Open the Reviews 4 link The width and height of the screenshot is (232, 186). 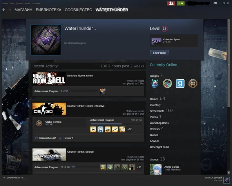tap(157, 129)
